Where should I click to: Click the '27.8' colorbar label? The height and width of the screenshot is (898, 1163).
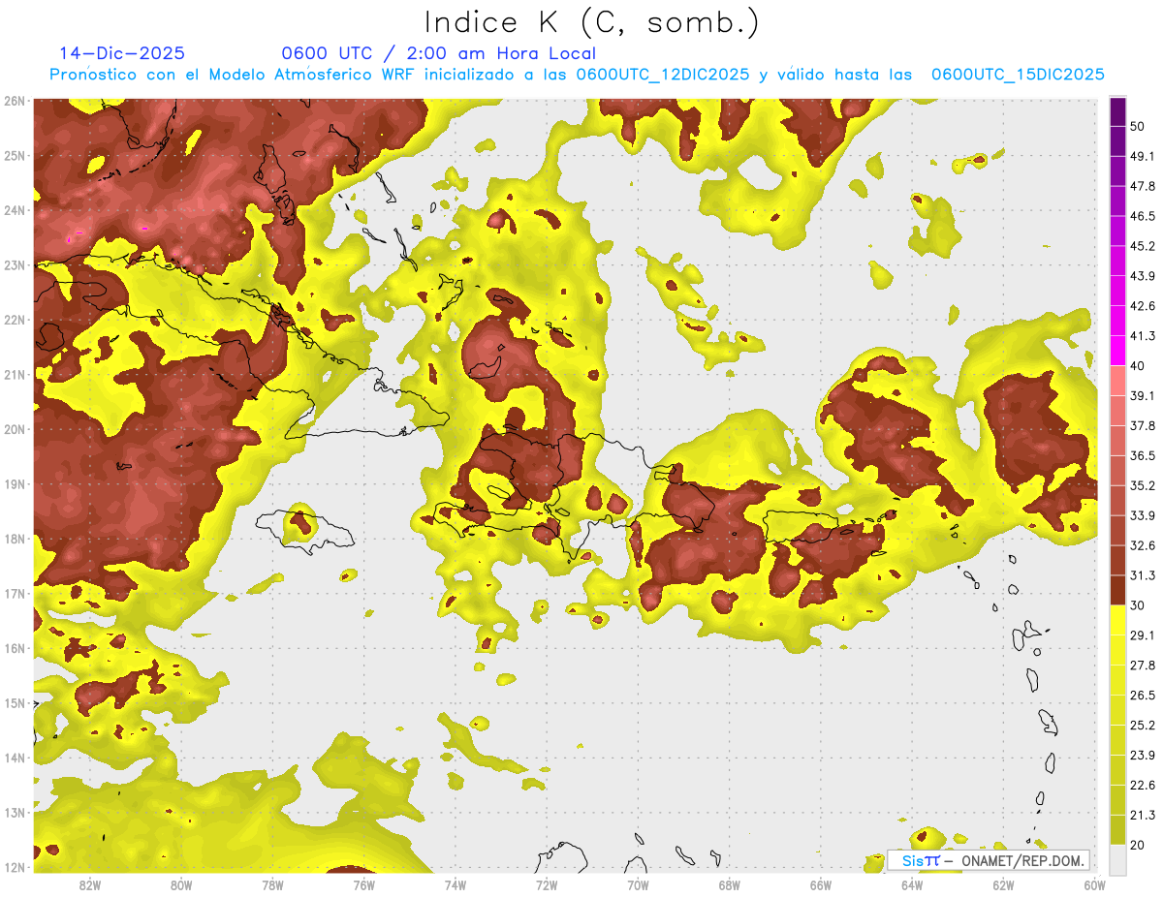click(x=1143, y=666)
